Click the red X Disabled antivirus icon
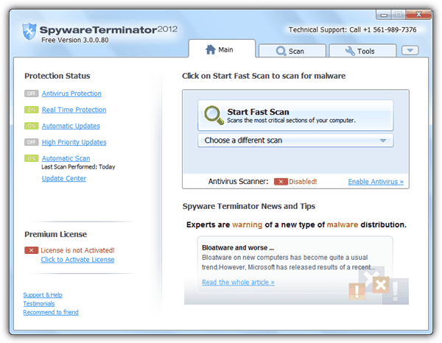 tap(281, 182)
